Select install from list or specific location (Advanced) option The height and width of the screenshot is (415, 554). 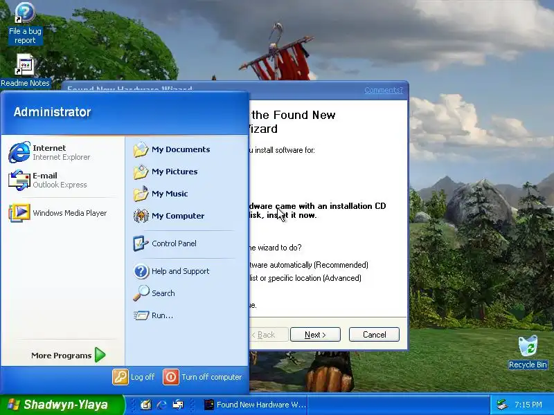(x=305, y=278)
